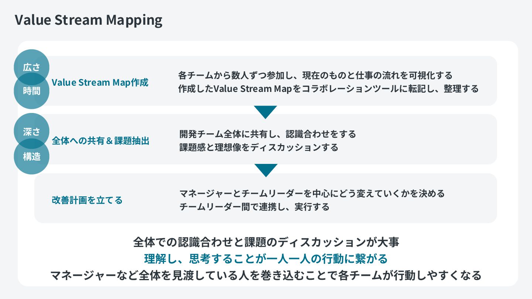Select the 課題感と理想像をディスカッションする line
Screen dimensions: 532x299
pos(259,147)
